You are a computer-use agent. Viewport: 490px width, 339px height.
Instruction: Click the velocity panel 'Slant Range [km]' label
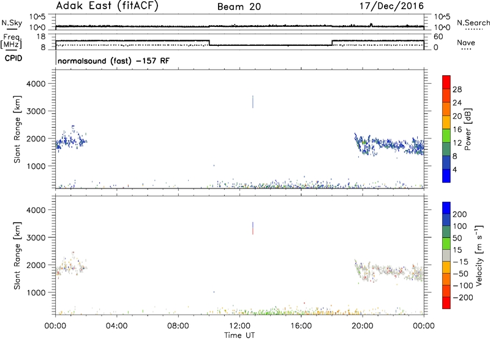click(x=17, y=256)
